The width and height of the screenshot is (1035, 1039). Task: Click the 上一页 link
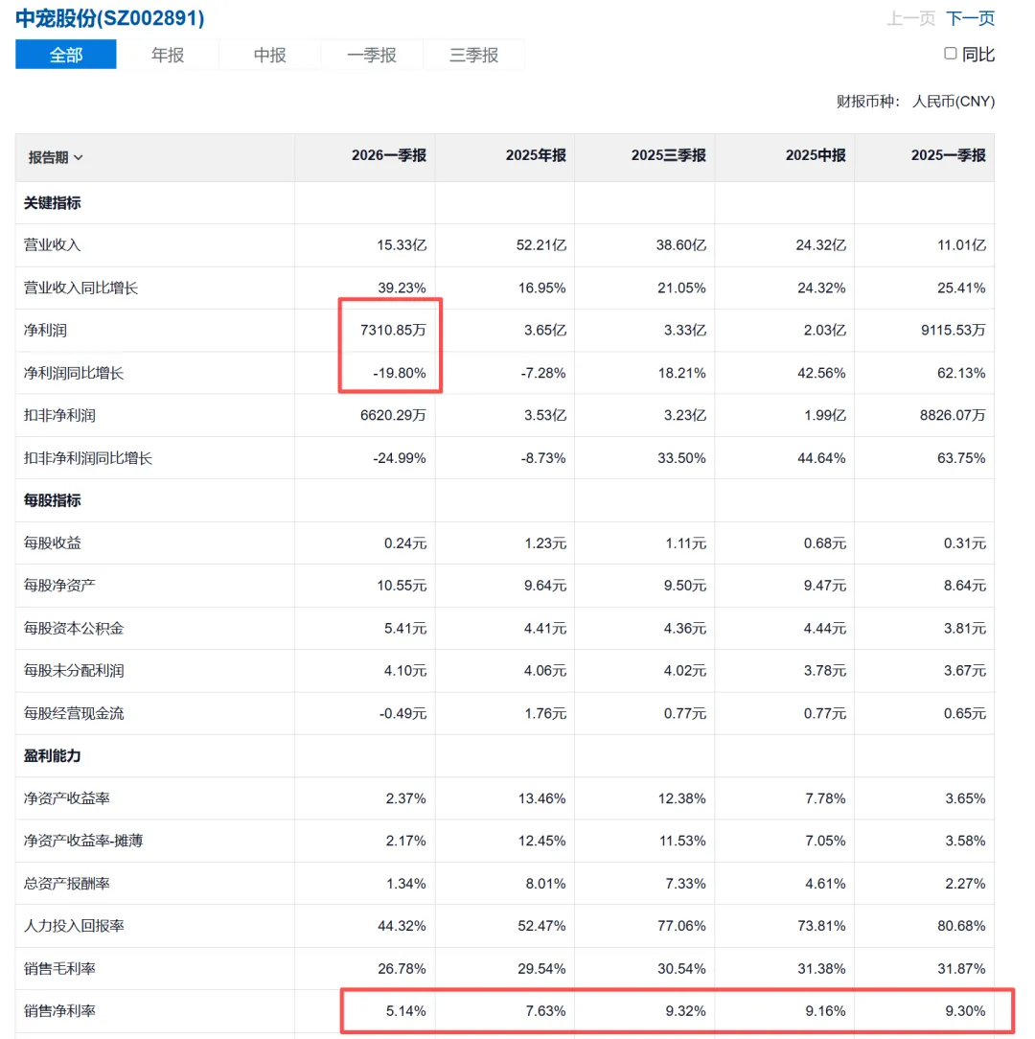point(910,18)
